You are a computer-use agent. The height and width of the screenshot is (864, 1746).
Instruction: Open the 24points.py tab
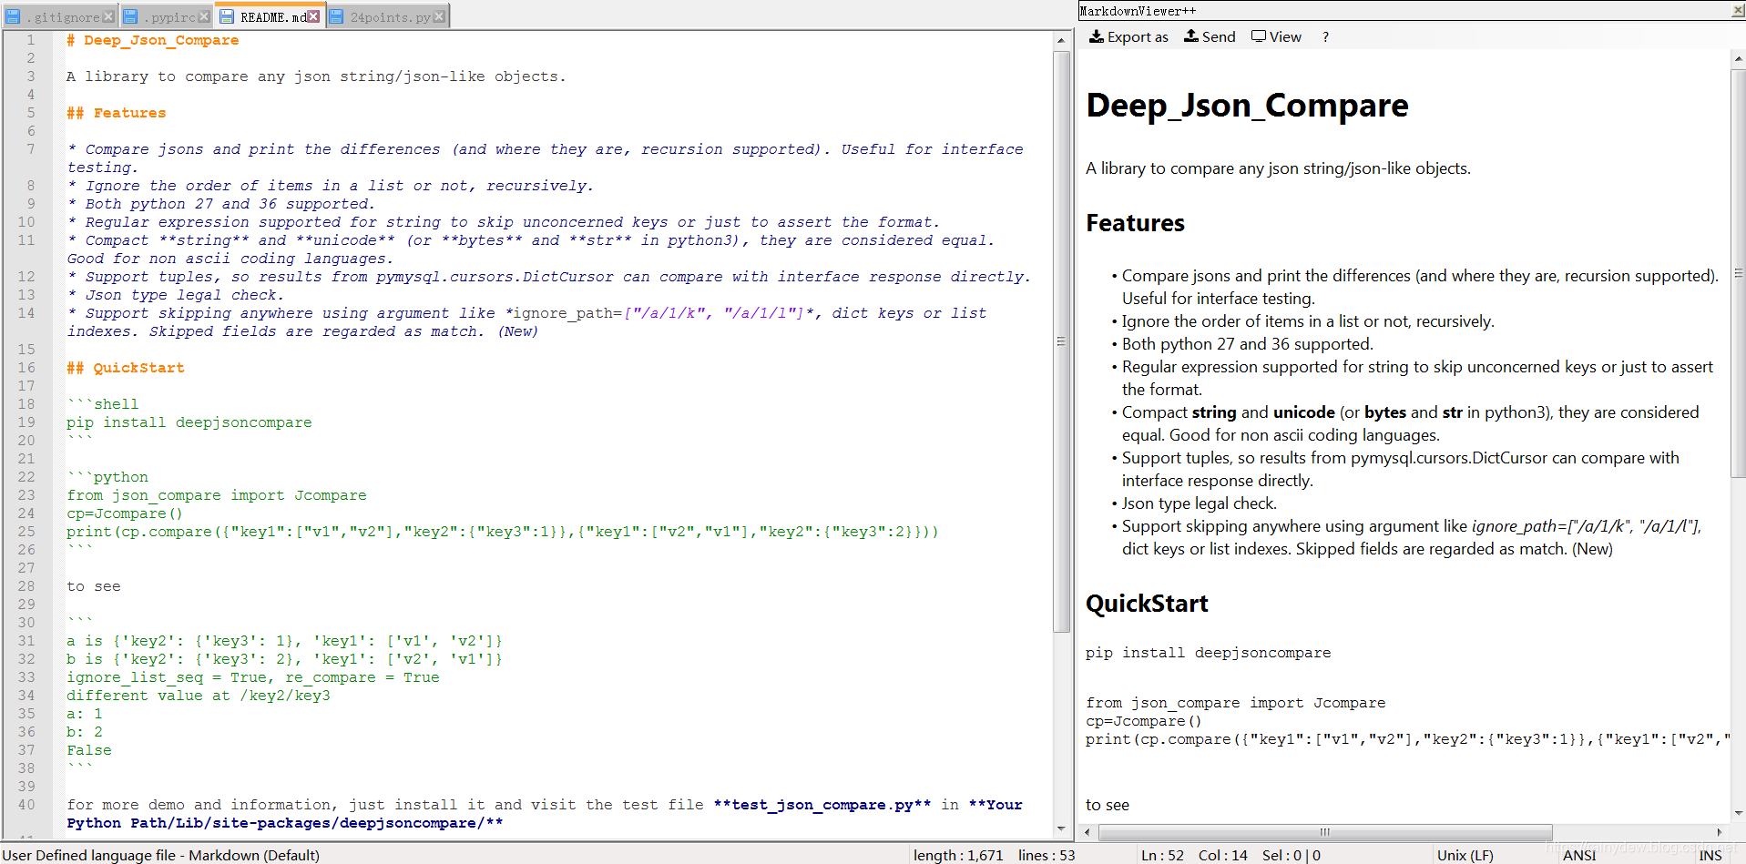pyautogui.click(x=391, y=17)
